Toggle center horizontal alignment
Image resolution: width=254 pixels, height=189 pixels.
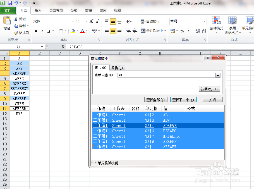point(113,30)
